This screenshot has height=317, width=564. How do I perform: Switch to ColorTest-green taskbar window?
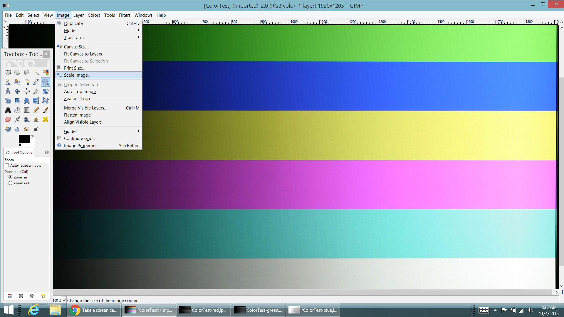(x=258, y=310)
